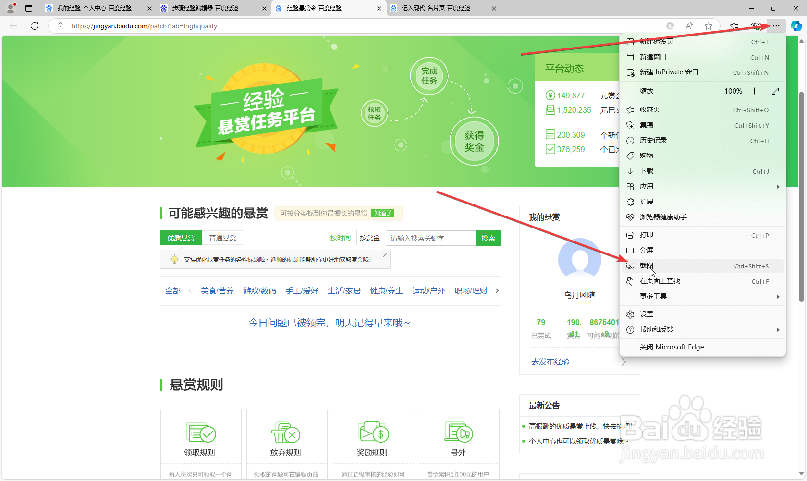The image size is (807, 481).
Task: Select 在页面上查找
Action: (703, 281)
